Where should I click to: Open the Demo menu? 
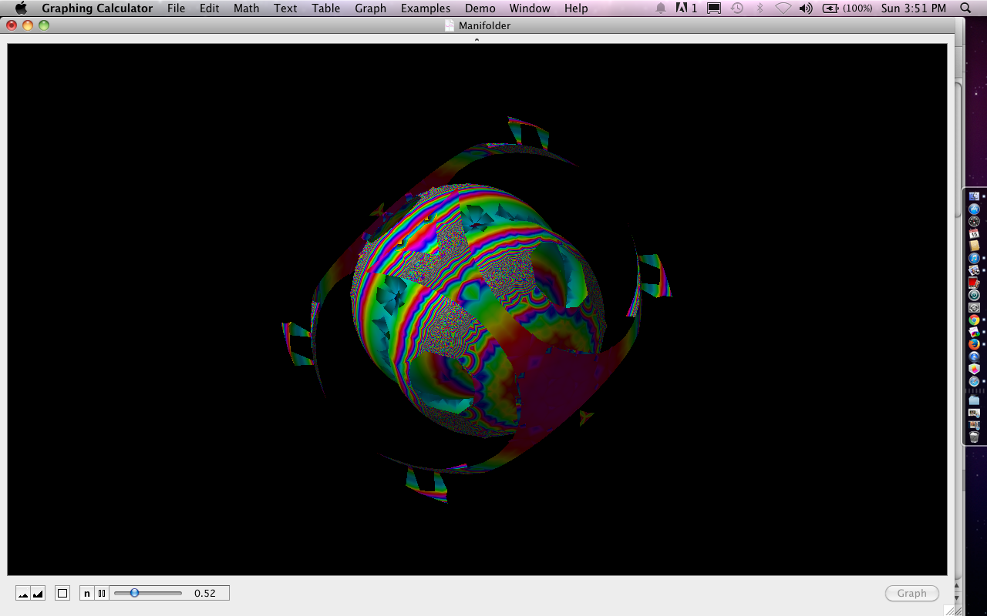coord(480,8)
